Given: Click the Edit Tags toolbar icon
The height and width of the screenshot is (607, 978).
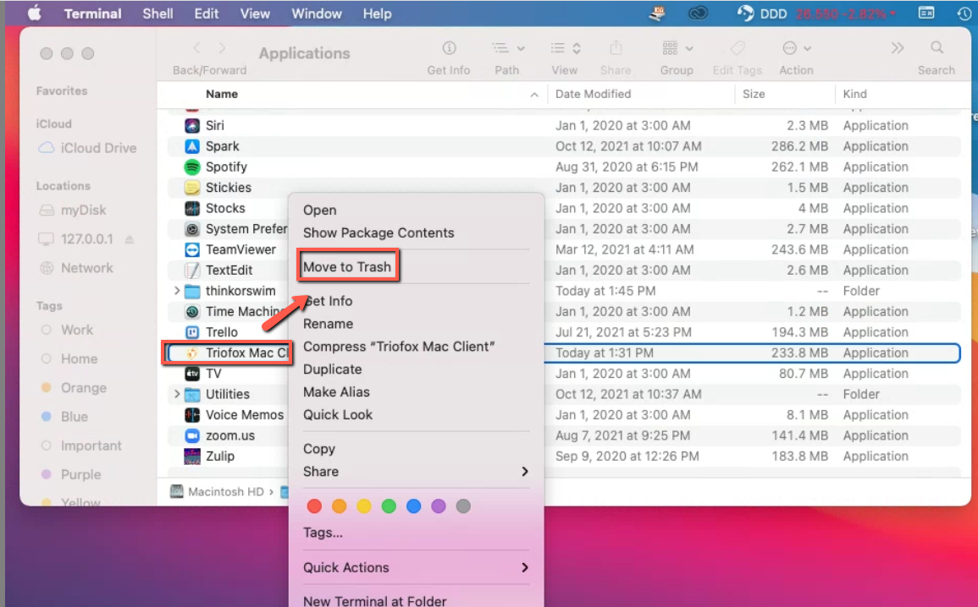Looking at the screenshot, I should click(x=738, y=48).
